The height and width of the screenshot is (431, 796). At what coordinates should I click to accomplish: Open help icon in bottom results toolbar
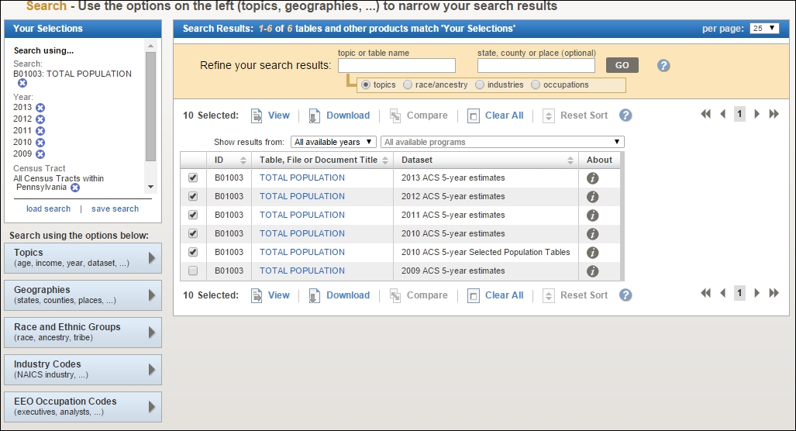point(625,295)
